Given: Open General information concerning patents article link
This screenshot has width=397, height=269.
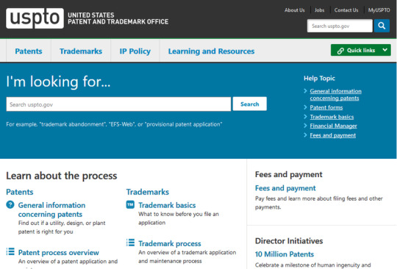Looking at the screenshot, I should point(51,209).
